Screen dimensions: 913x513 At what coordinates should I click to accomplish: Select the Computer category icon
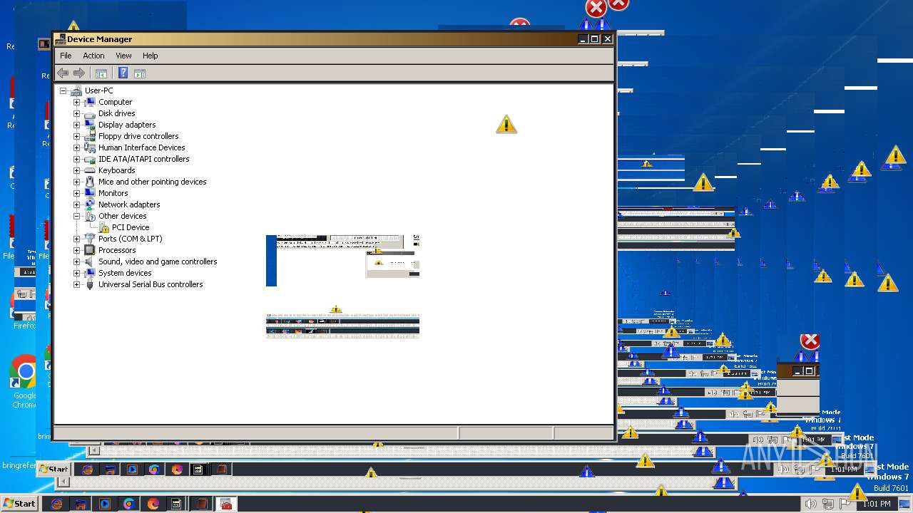[x=90, y=102]
